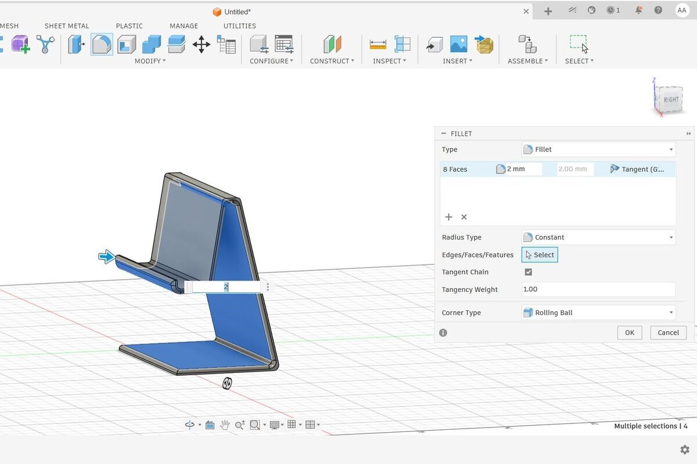Expand the MODIFY dropdown menu
The height and width of the screenshot is (464, 697).
click(150, 61)
